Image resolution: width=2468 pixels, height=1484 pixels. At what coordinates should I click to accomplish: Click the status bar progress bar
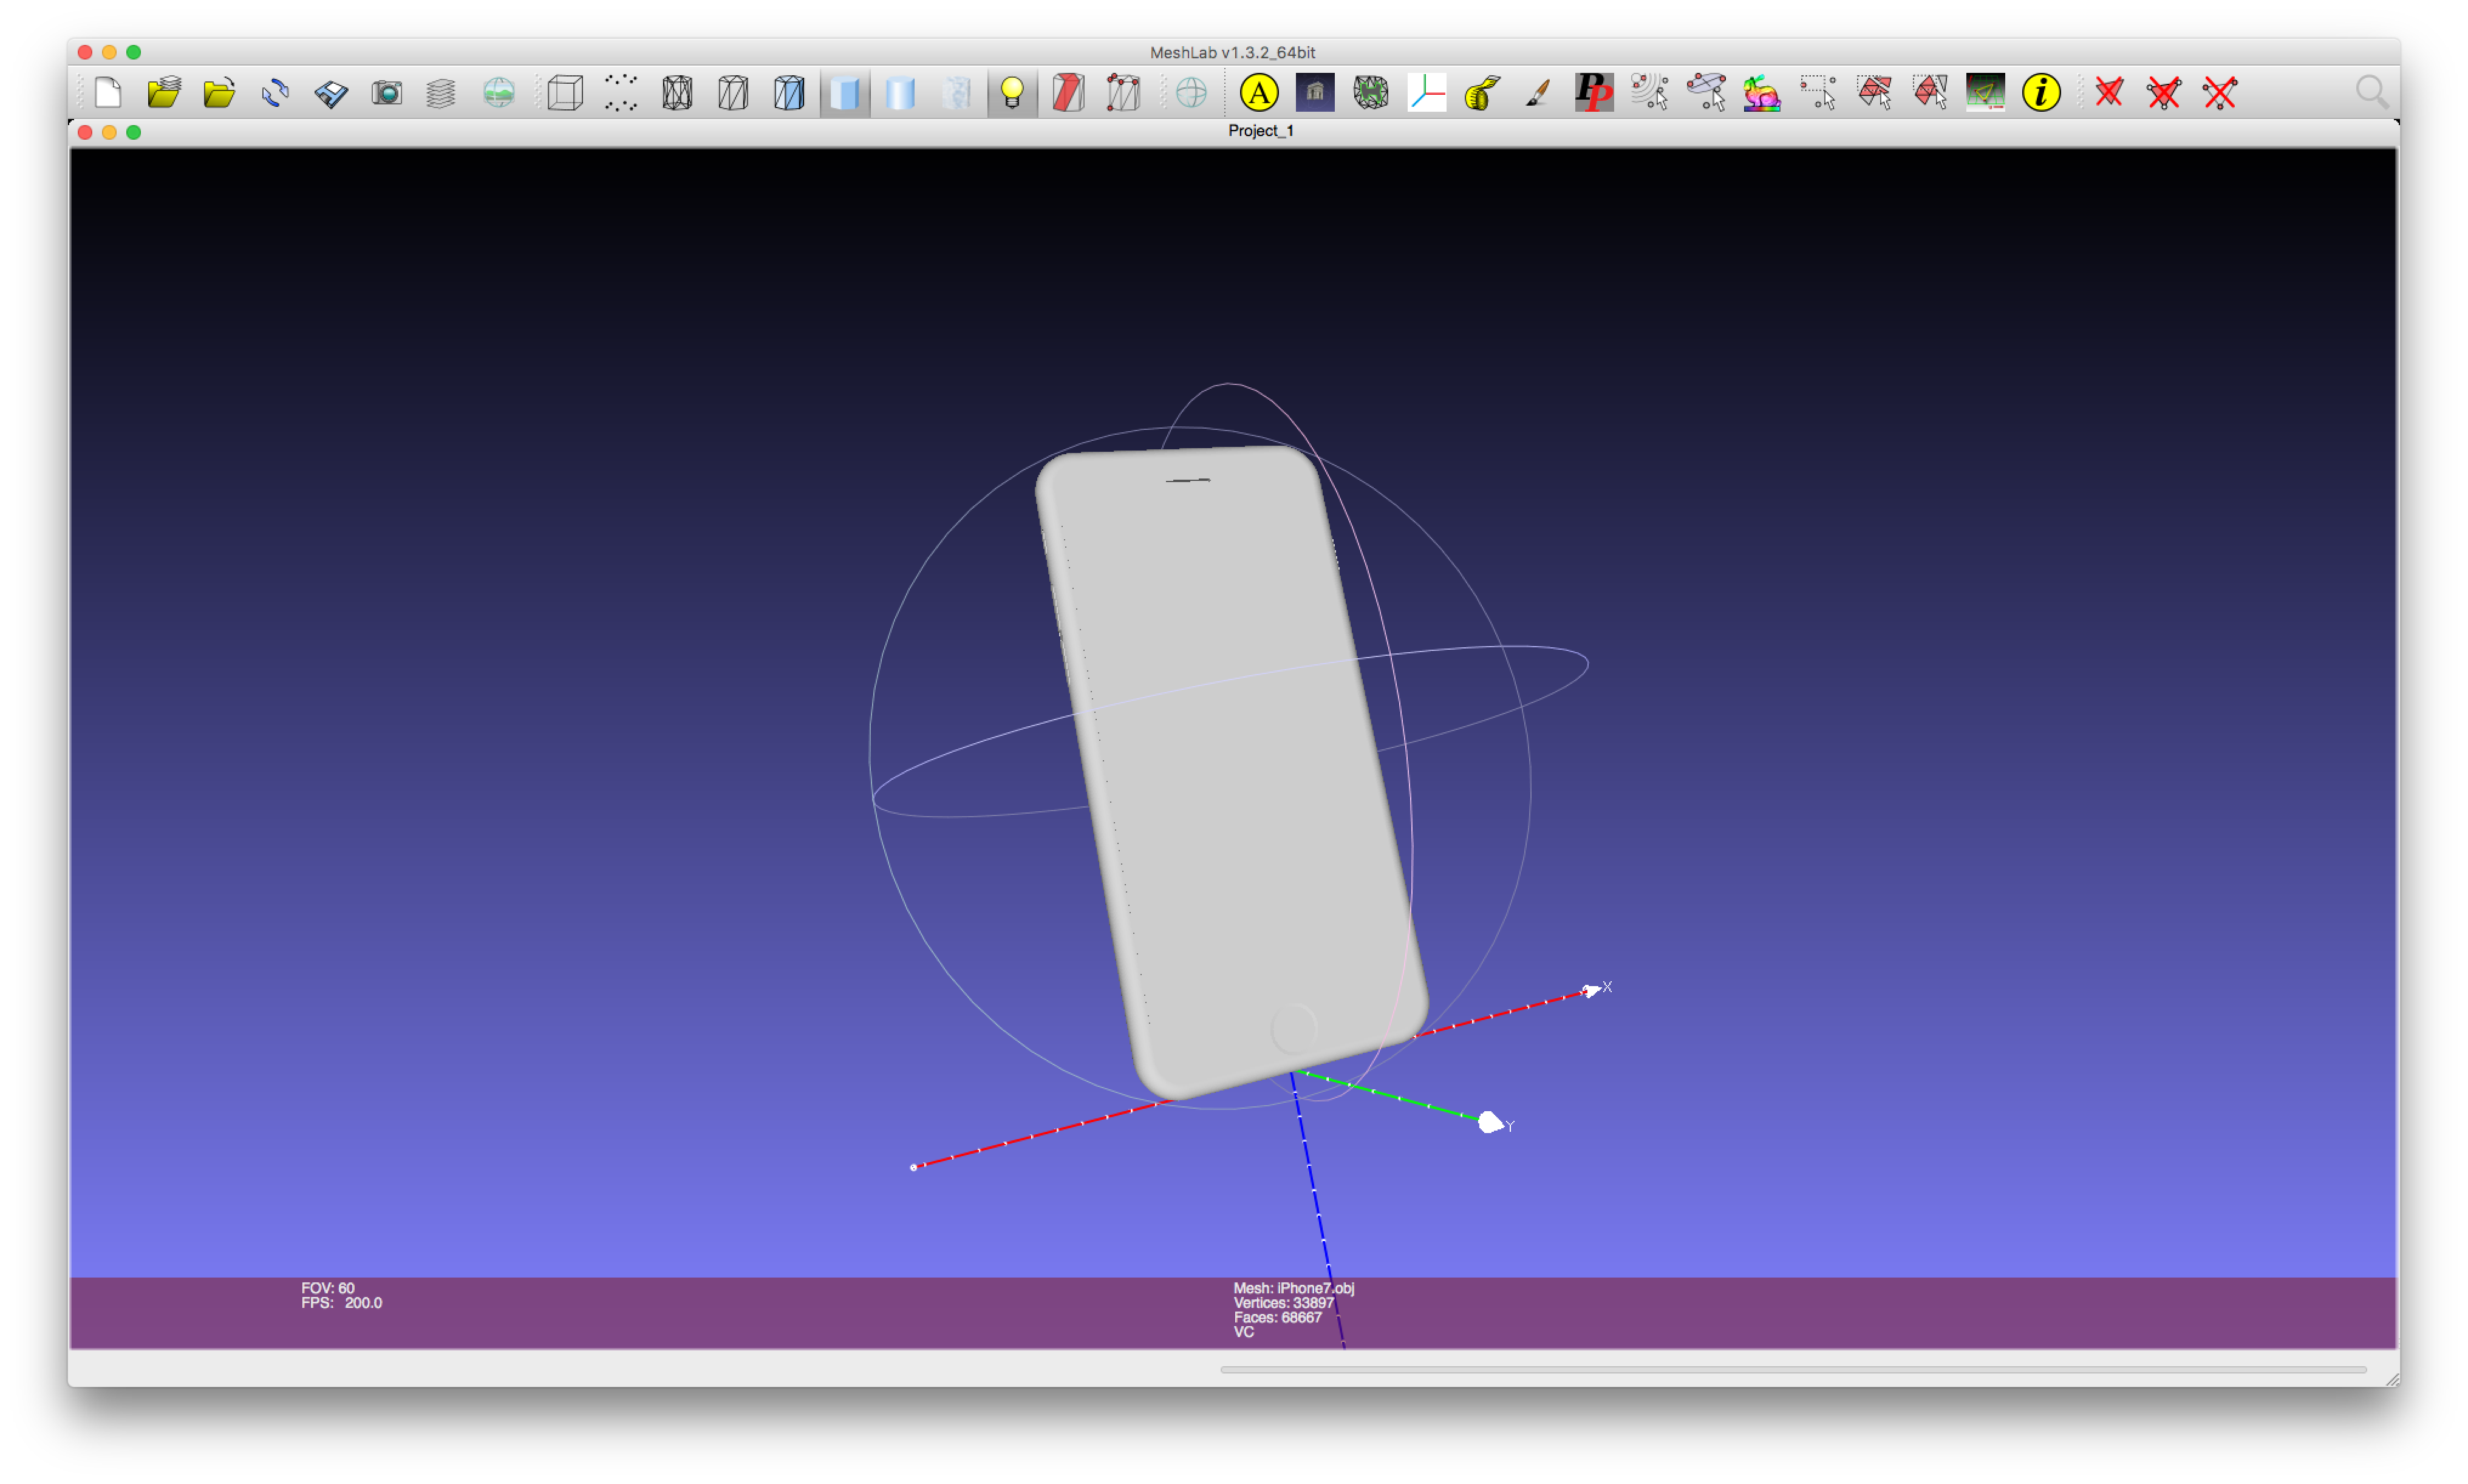[x=1793, y=1370]
